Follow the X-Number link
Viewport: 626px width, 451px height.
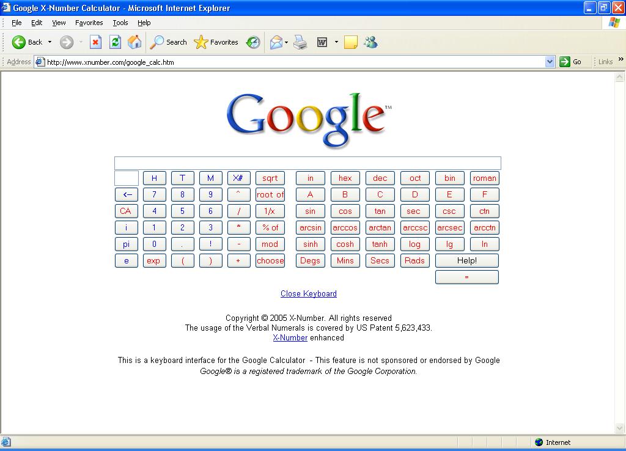pos(290,338)
